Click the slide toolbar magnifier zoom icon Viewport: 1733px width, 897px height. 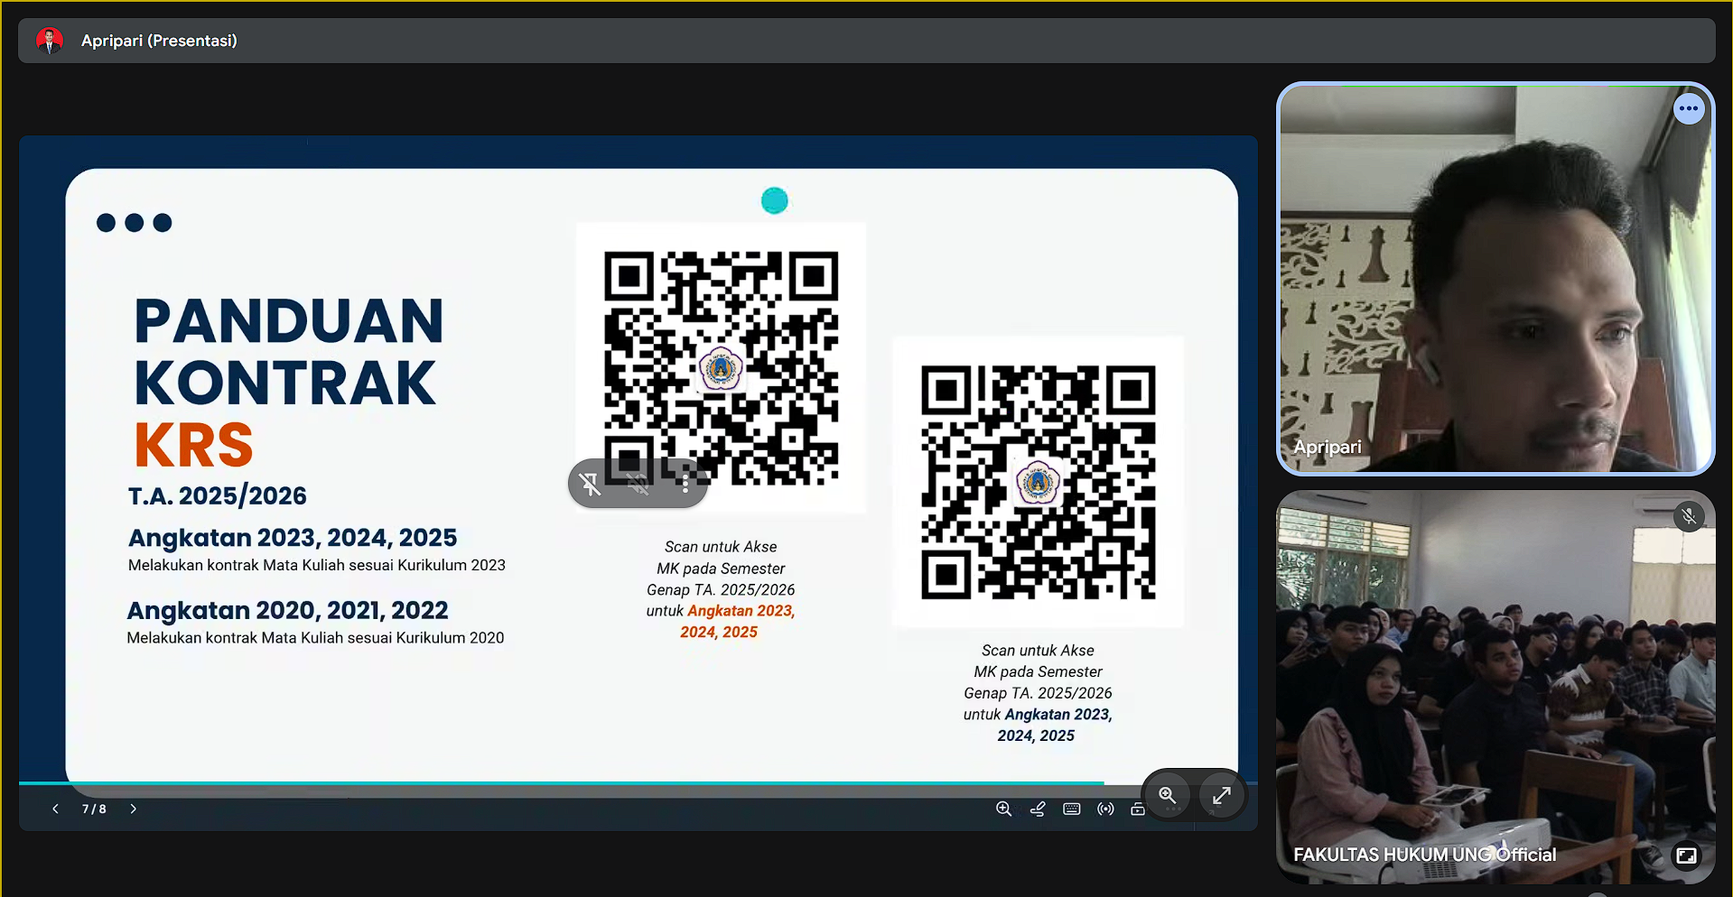[x=1003, y=809]
